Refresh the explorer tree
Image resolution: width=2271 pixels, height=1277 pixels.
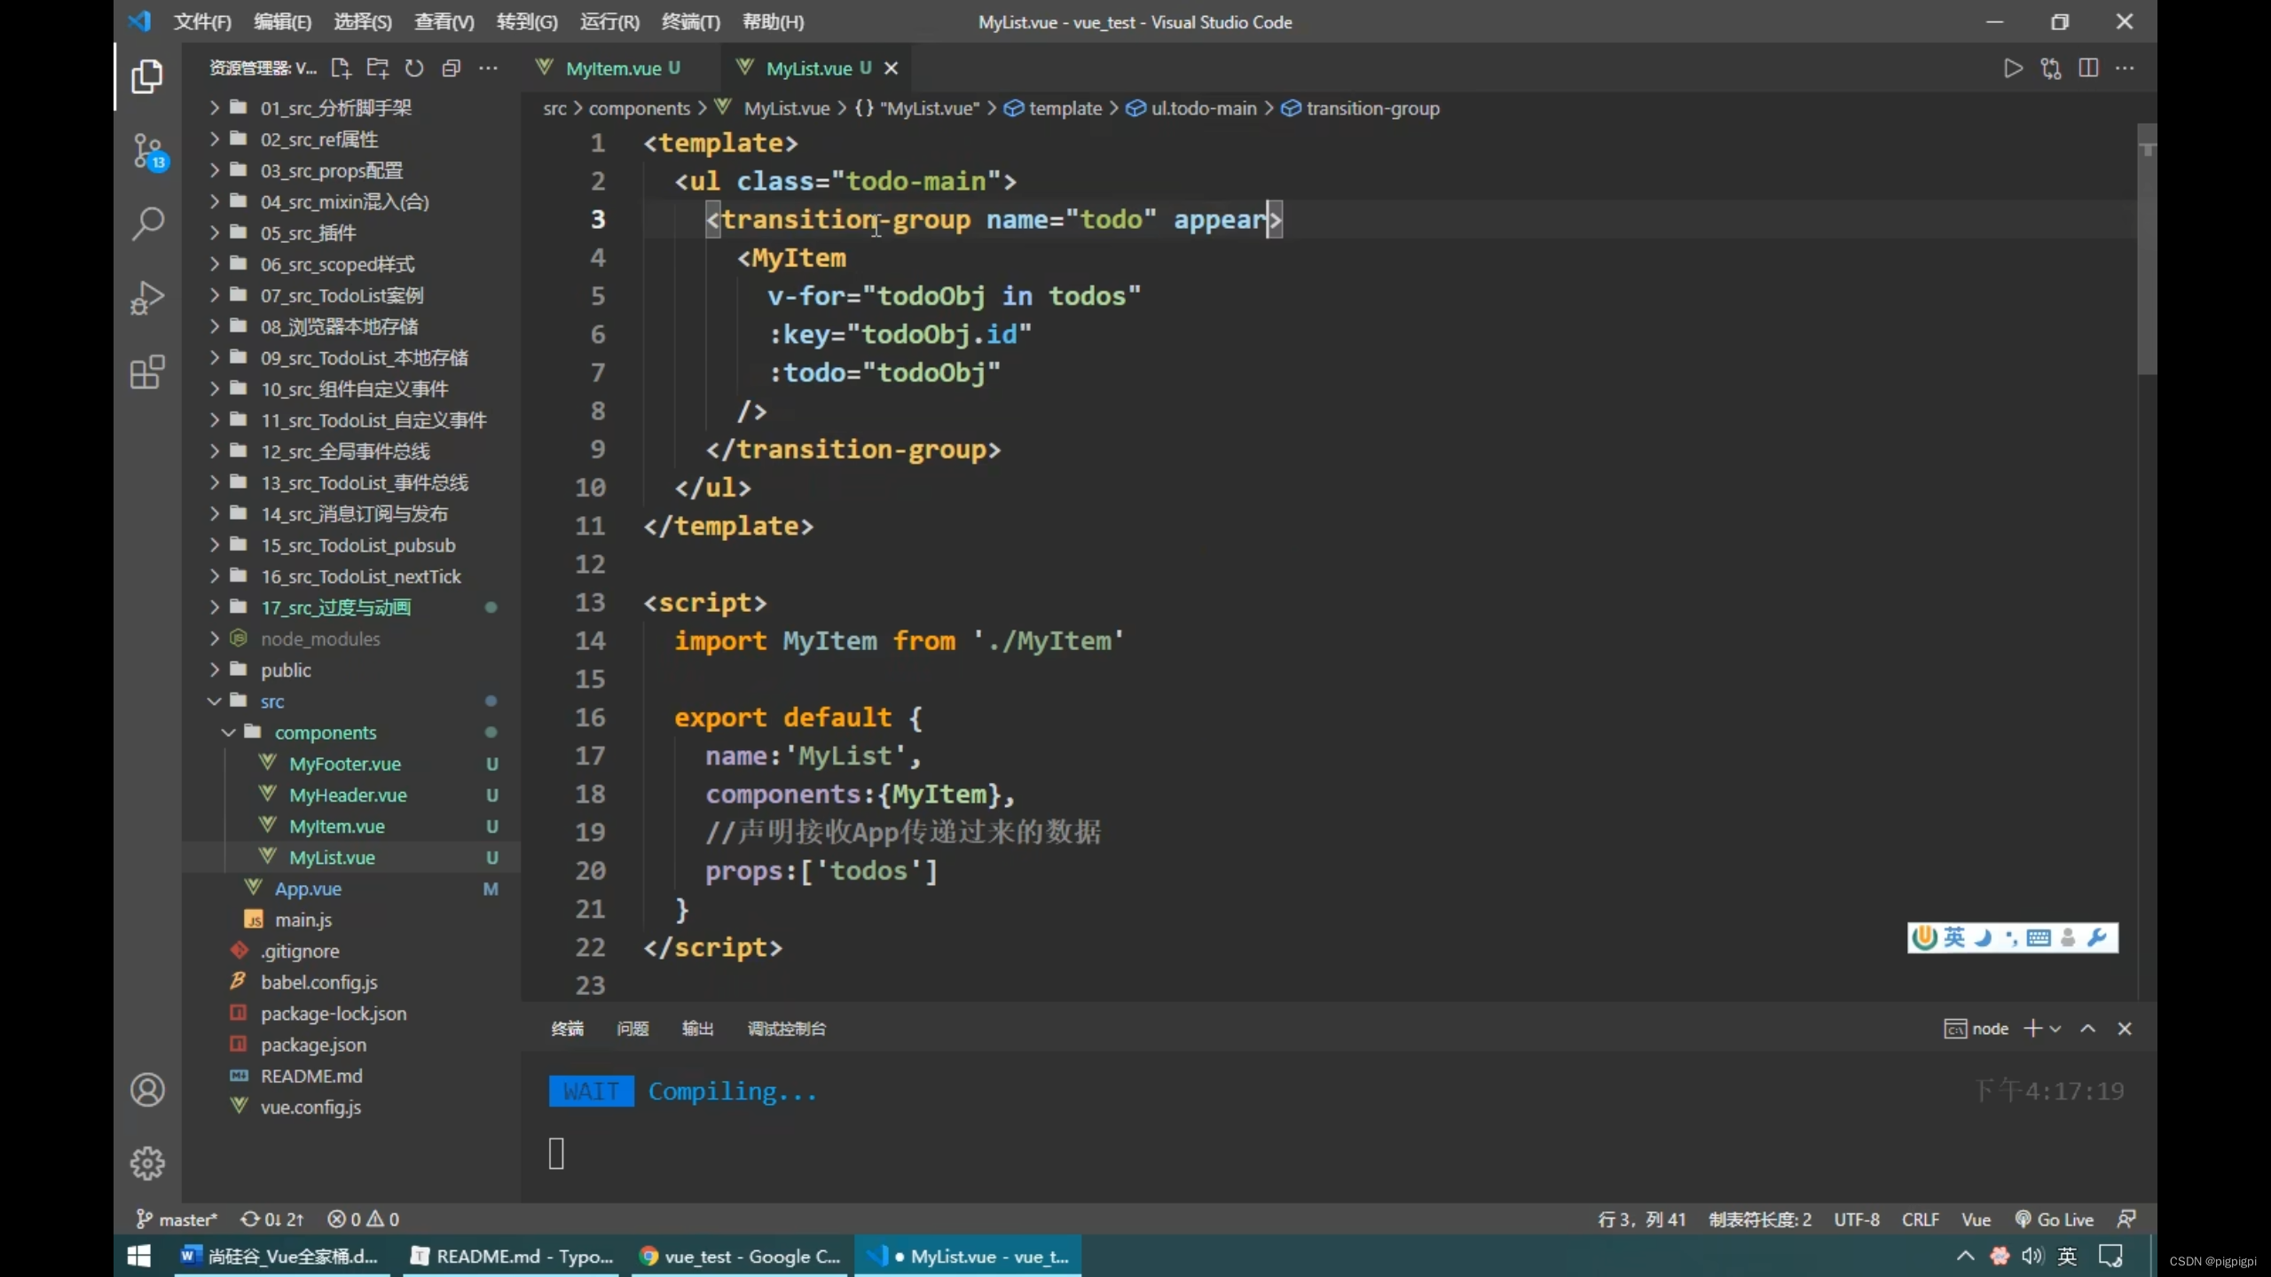coord(414,68)
